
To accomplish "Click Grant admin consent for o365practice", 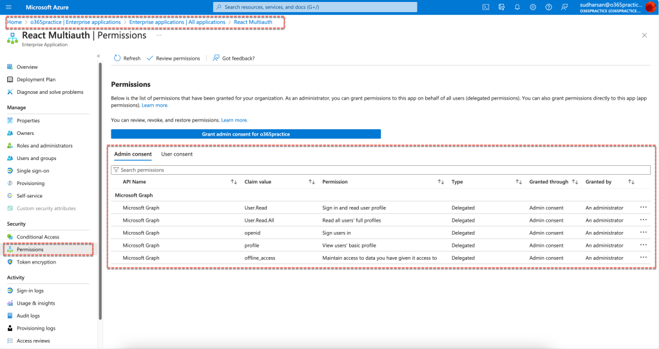I will click(x=245, y=134).
